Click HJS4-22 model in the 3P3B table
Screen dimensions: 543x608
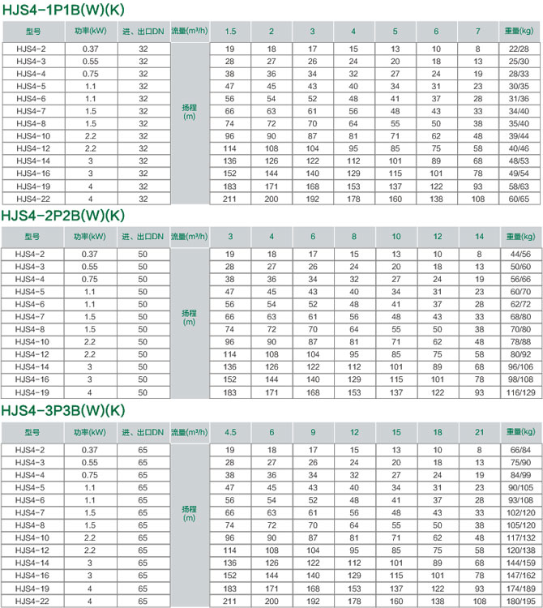point(32,601)
